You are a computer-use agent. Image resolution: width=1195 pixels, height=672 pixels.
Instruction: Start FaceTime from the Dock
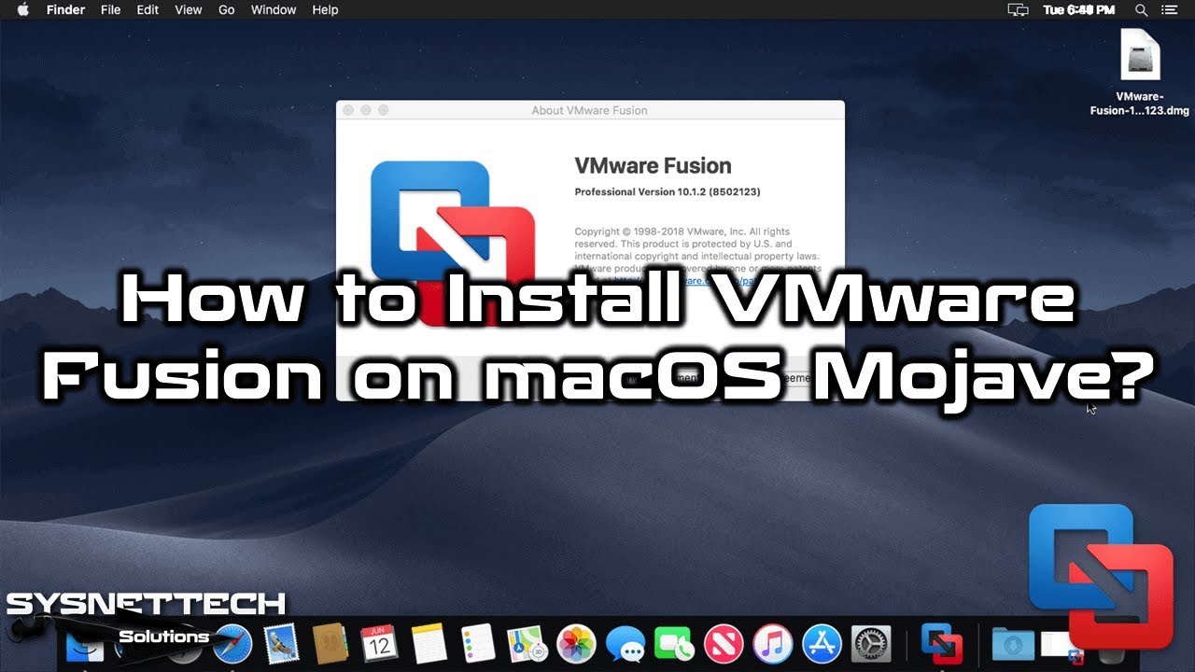(674, 644)
